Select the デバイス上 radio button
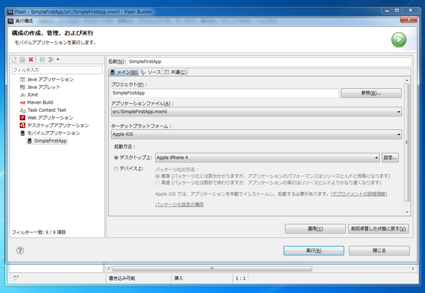425x293 pixels. [x=116, y=169]
